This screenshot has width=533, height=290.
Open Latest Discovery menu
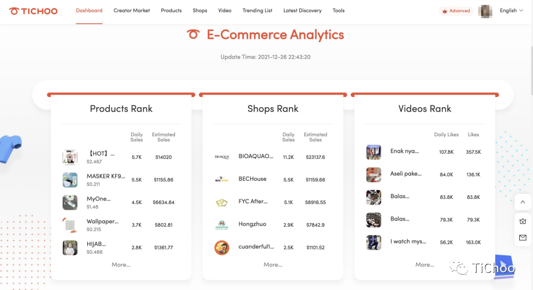pos(303,10)
